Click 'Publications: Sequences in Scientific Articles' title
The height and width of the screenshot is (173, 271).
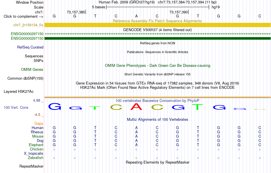click(157, 52)
